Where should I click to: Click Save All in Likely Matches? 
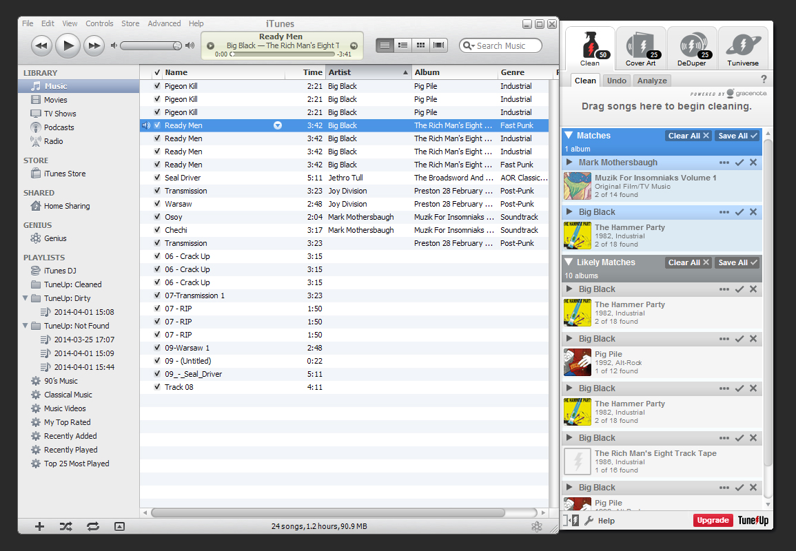[737, 262]
